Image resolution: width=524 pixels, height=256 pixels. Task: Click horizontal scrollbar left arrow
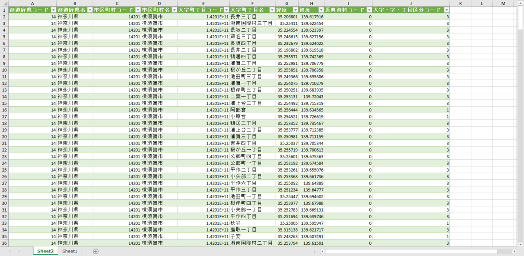pyautogui.click(x=323, y=251)
